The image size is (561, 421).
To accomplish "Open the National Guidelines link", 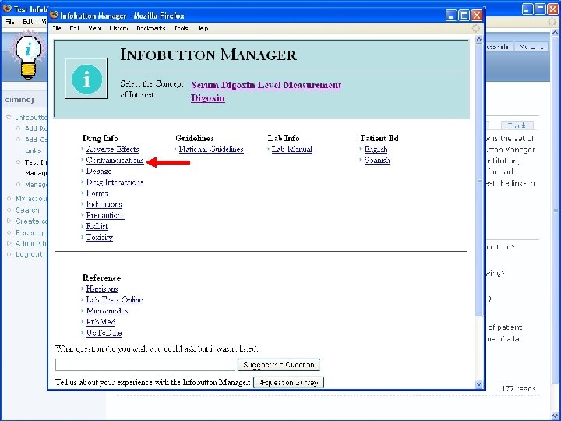I will click(211, 149).
